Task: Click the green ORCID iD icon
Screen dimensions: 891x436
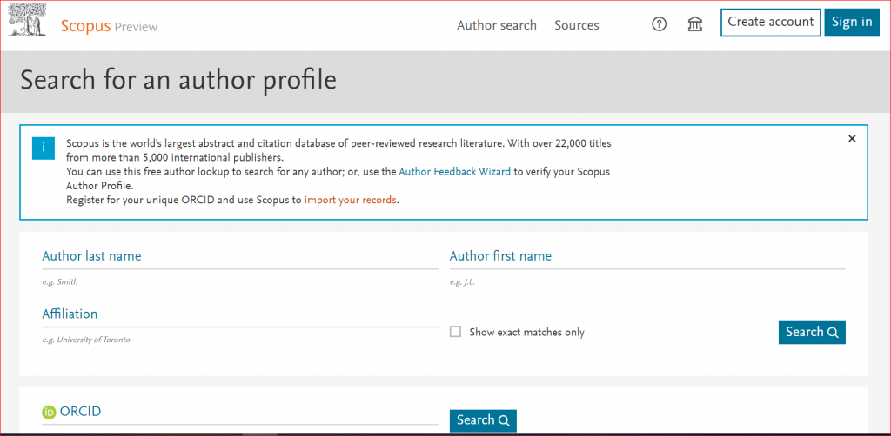Action: coord(49,413)
